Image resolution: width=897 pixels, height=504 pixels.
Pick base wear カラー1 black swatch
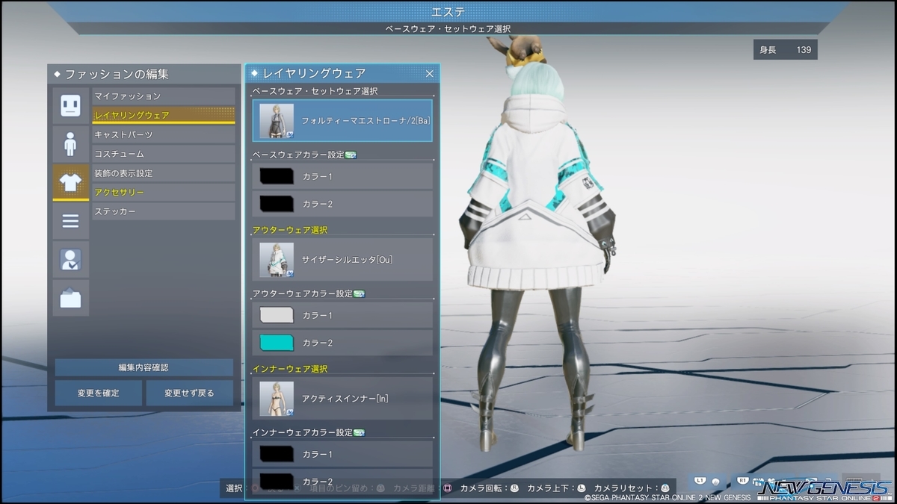[276, 176]
